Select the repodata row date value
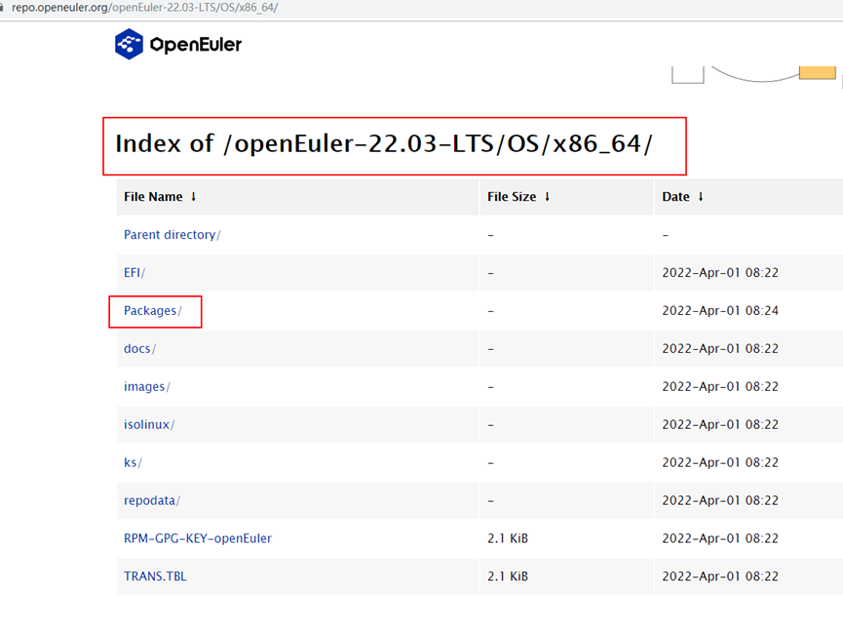Image resolution: width=843 pixels, height=626 pixels. pyautogui.click(x=720, y=500)
